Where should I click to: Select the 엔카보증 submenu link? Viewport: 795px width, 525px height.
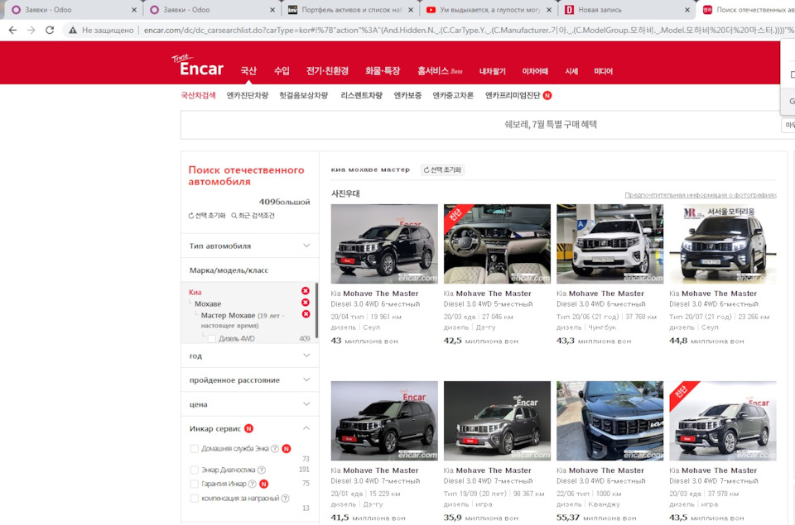[407, 95]
